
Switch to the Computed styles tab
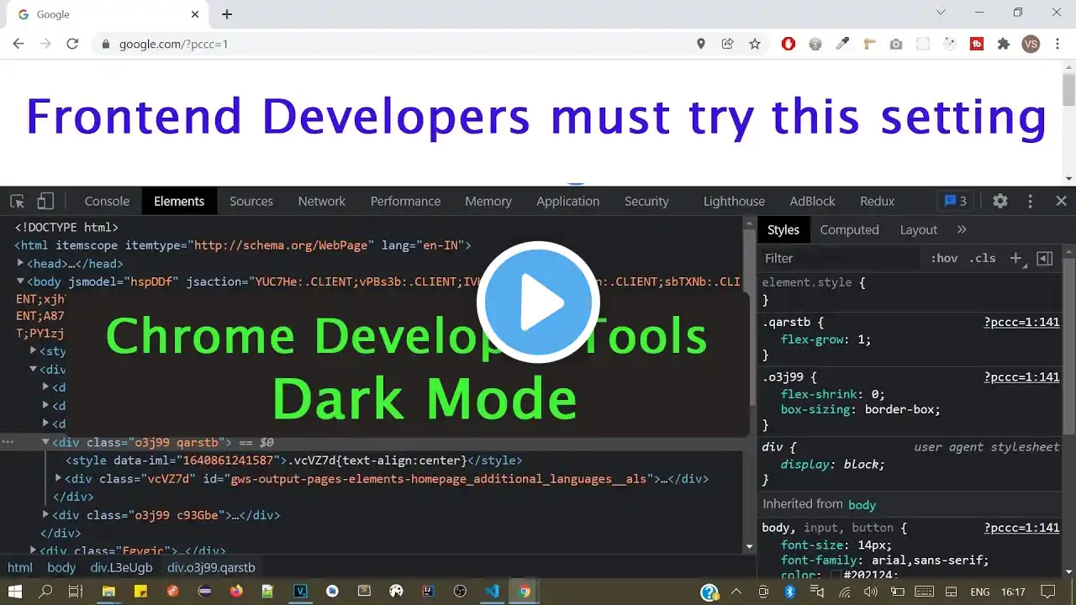[849, 229]
